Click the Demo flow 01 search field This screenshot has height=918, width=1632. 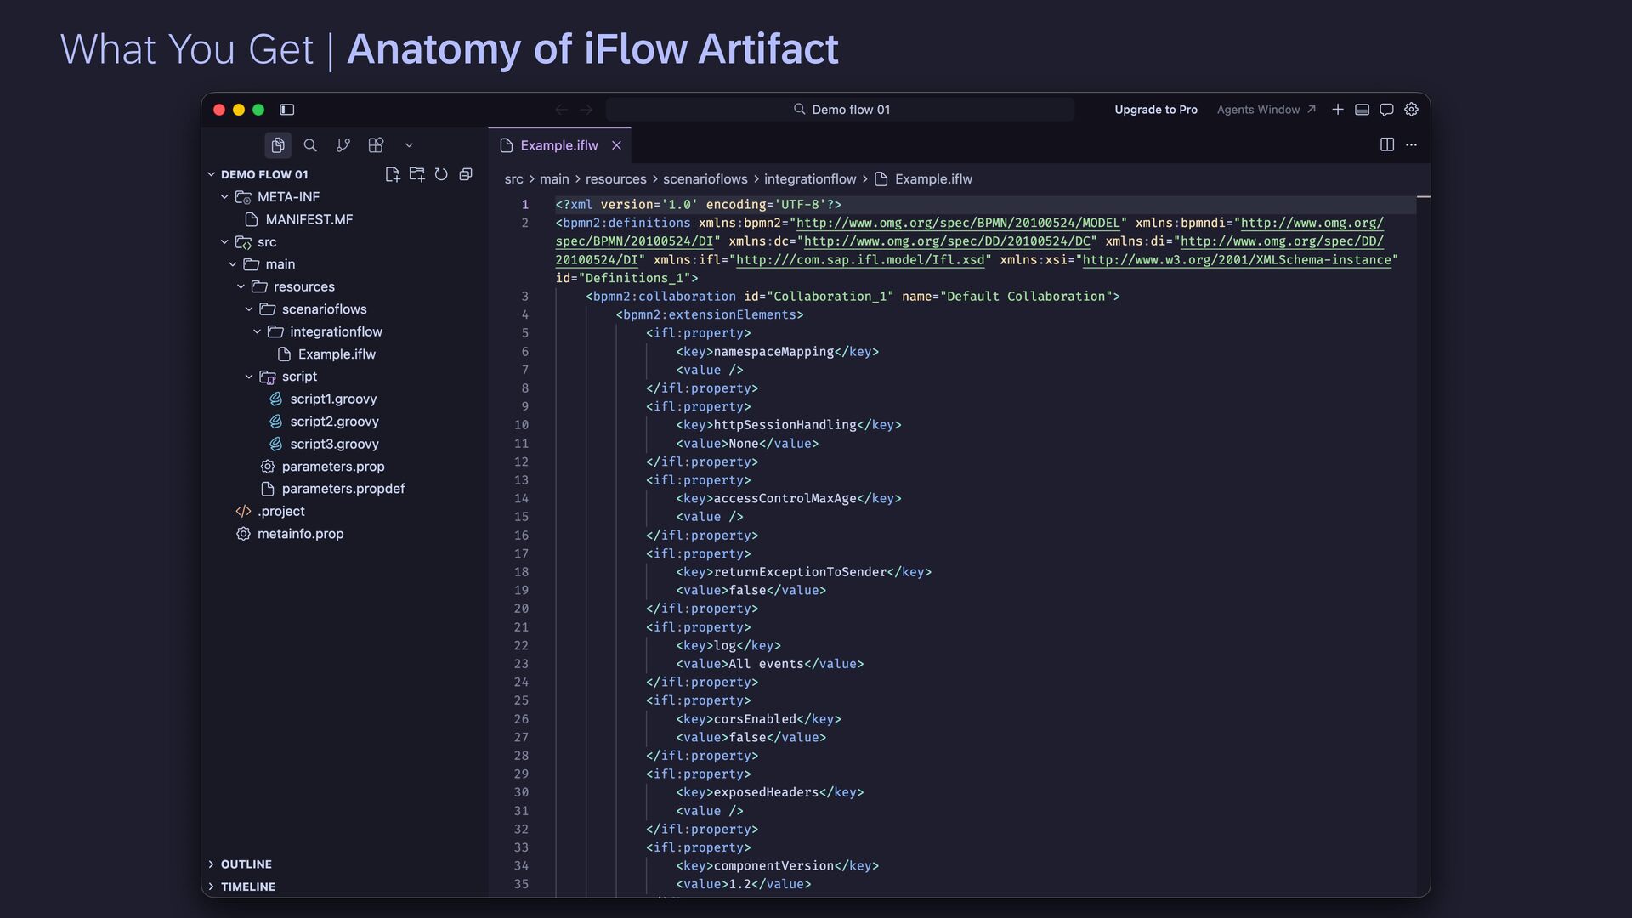[x=841, y=110]
